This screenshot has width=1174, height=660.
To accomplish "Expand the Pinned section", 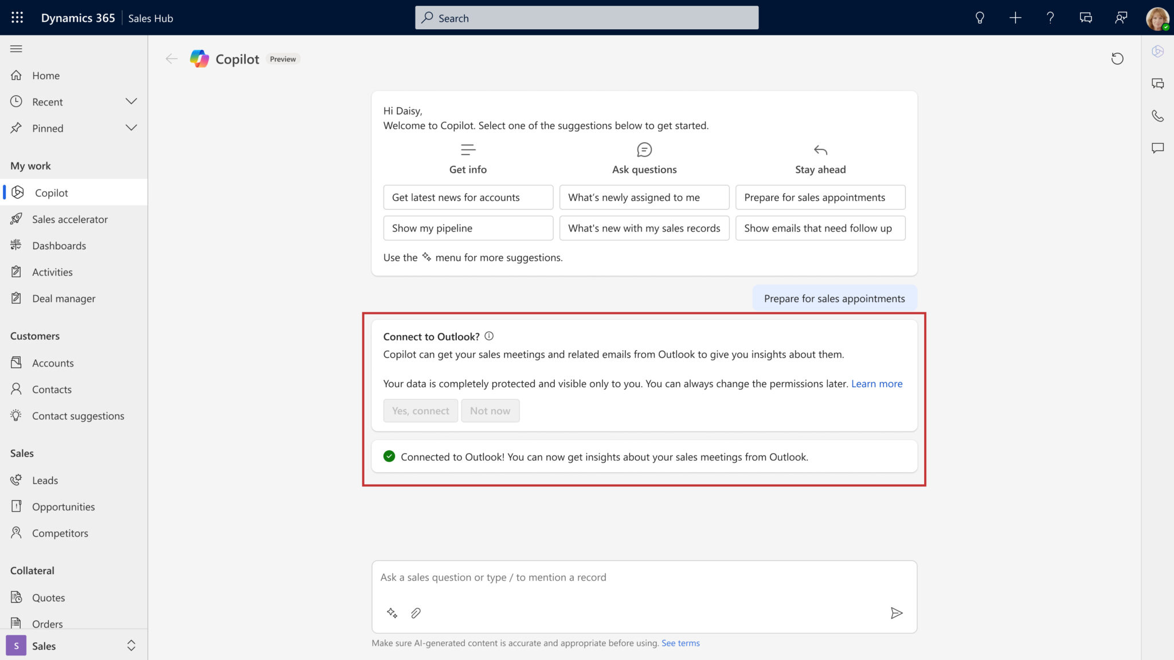I will [131, 128].
